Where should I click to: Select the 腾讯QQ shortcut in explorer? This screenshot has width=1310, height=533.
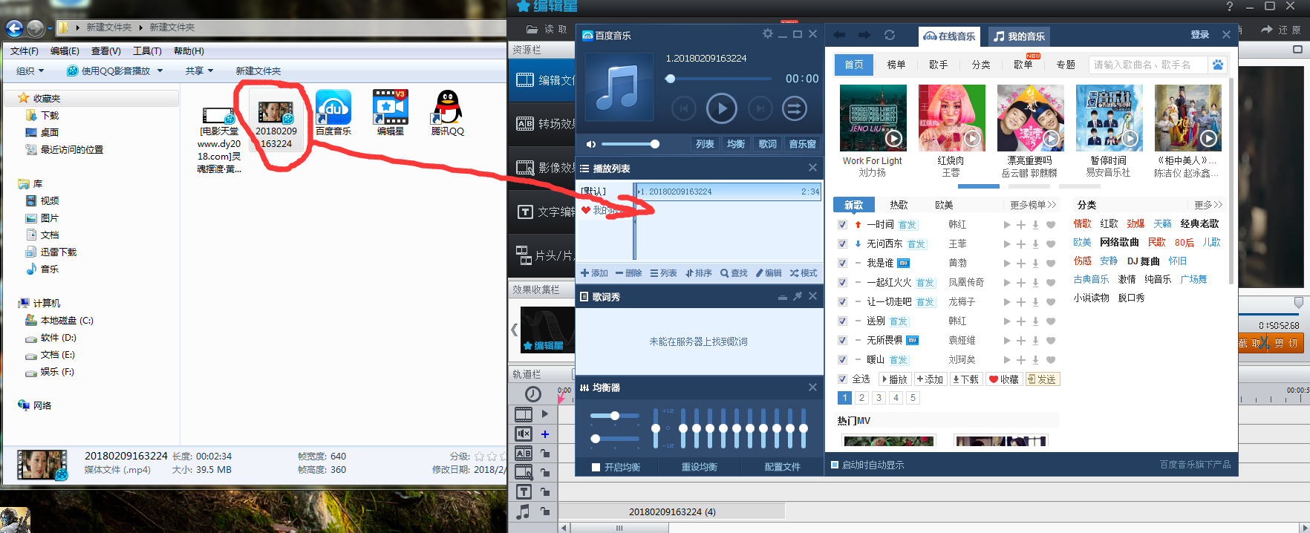click(x=447, y=113)
